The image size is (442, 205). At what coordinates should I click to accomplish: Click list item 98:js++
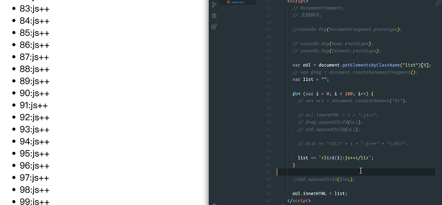click(34, 190)
